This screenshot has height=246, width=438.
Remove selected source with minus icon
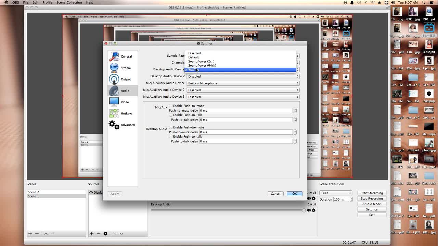click(99, 234)
